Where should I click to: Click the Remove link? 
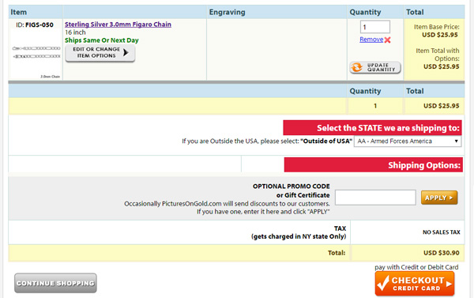(371, 40)
